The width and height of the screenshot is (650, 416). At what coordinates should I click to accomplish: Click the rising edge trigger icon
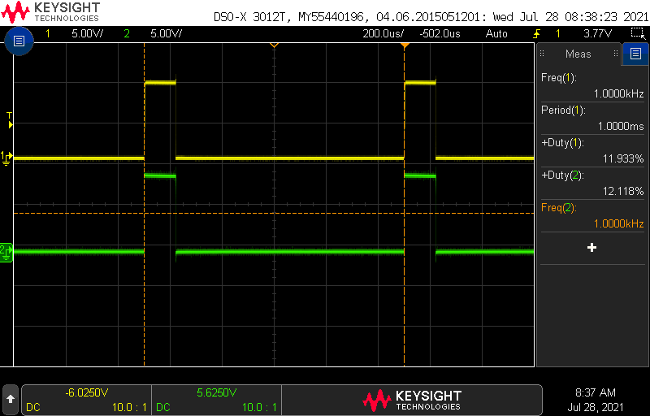[536, 33]
